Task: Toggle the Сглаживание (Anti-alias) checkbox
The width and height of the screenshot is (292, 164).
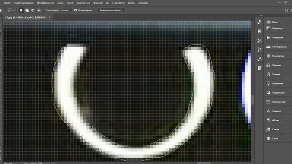Action: 75,10
